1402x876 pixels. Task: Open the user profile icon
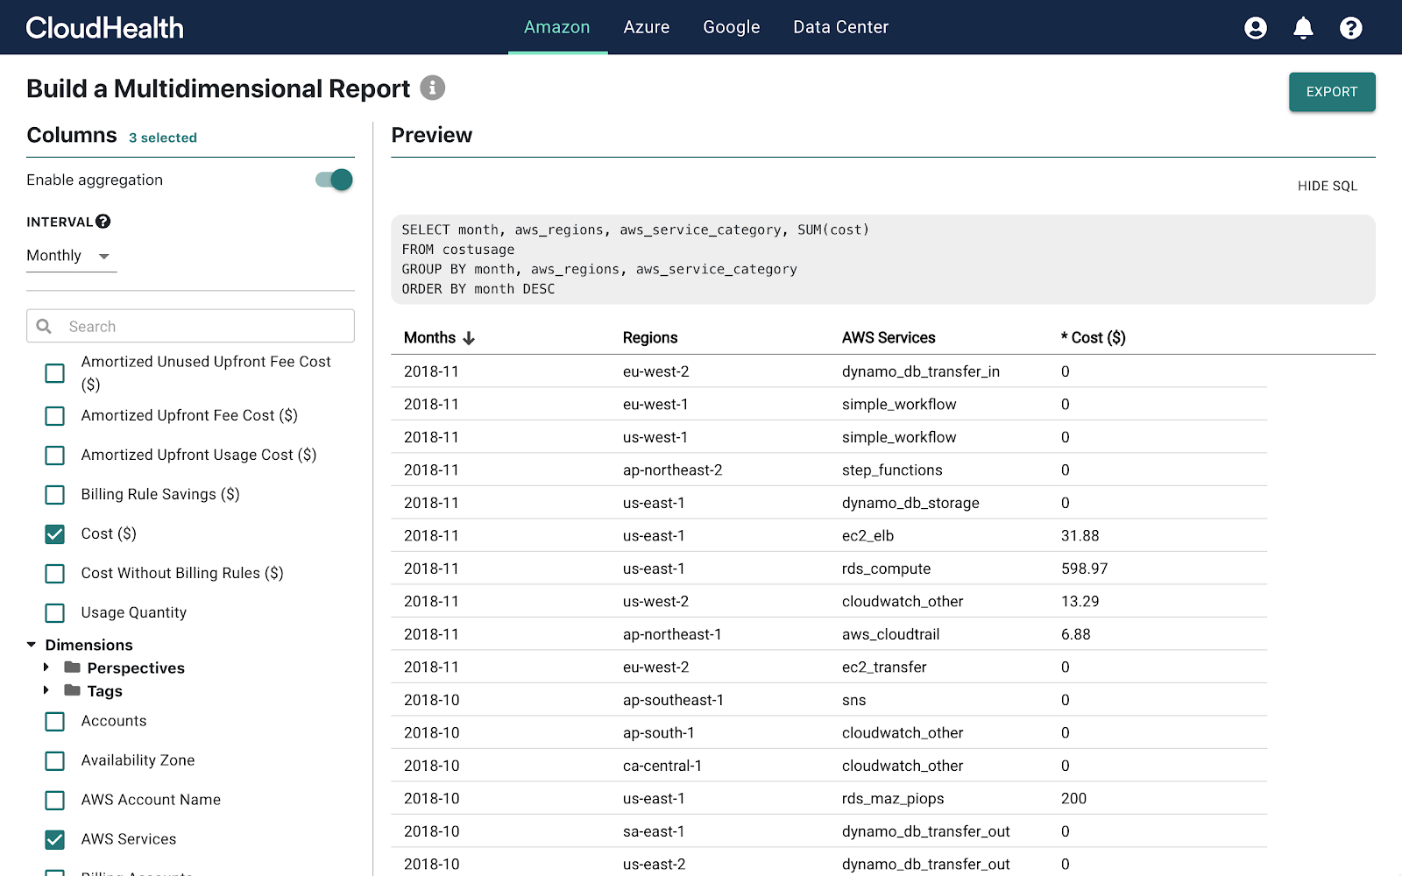pyautogui.click(x=1256, y=27)
